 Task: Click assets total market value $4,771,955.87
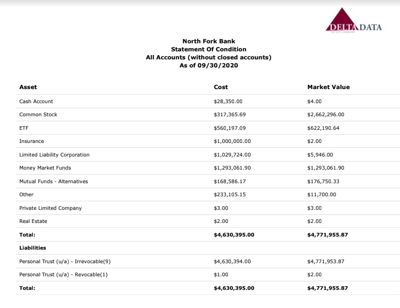click(327, 235)
